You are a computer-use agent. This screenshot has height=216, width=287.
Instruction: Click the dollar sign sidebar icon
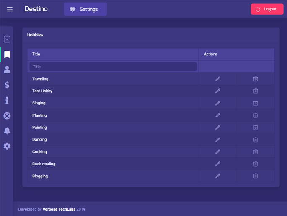(x=7, y=85)
